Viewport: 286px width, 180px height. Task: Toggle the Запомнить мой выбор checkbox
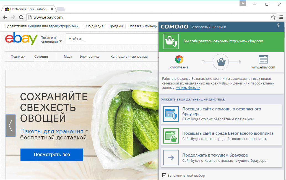tap(164, 175)
